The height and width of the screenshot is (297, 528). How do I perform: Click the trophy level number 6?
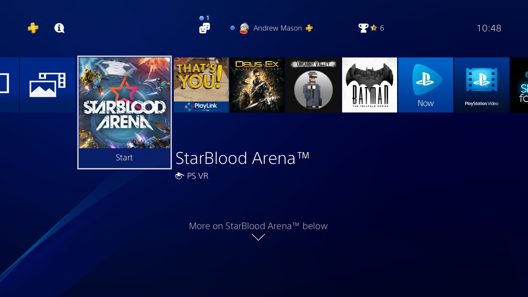382,28
